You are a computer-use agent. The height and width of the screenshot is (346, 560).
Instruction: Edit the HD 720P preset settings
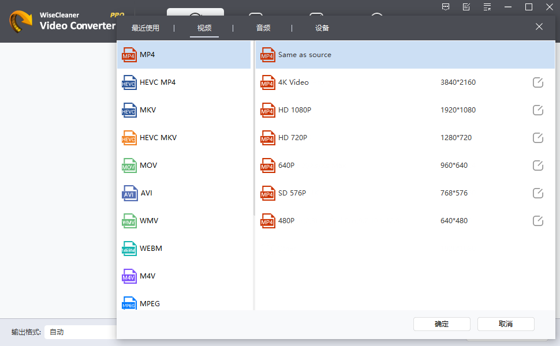click(538, 138)
